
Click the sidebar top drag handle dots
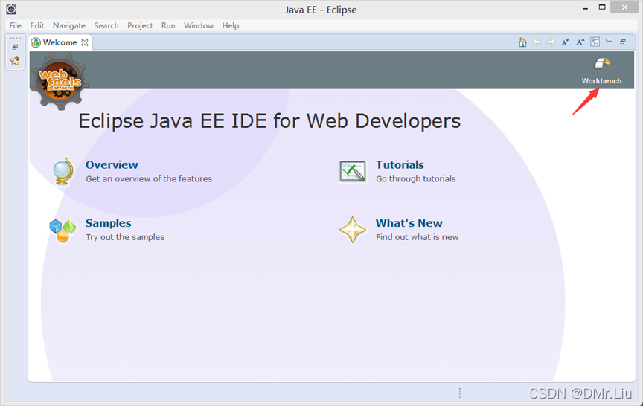(x=15, y=39)
